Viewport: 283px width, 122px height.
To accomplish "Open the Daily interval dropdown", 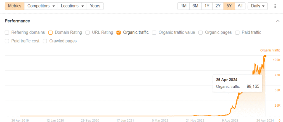I will point(258,6).
